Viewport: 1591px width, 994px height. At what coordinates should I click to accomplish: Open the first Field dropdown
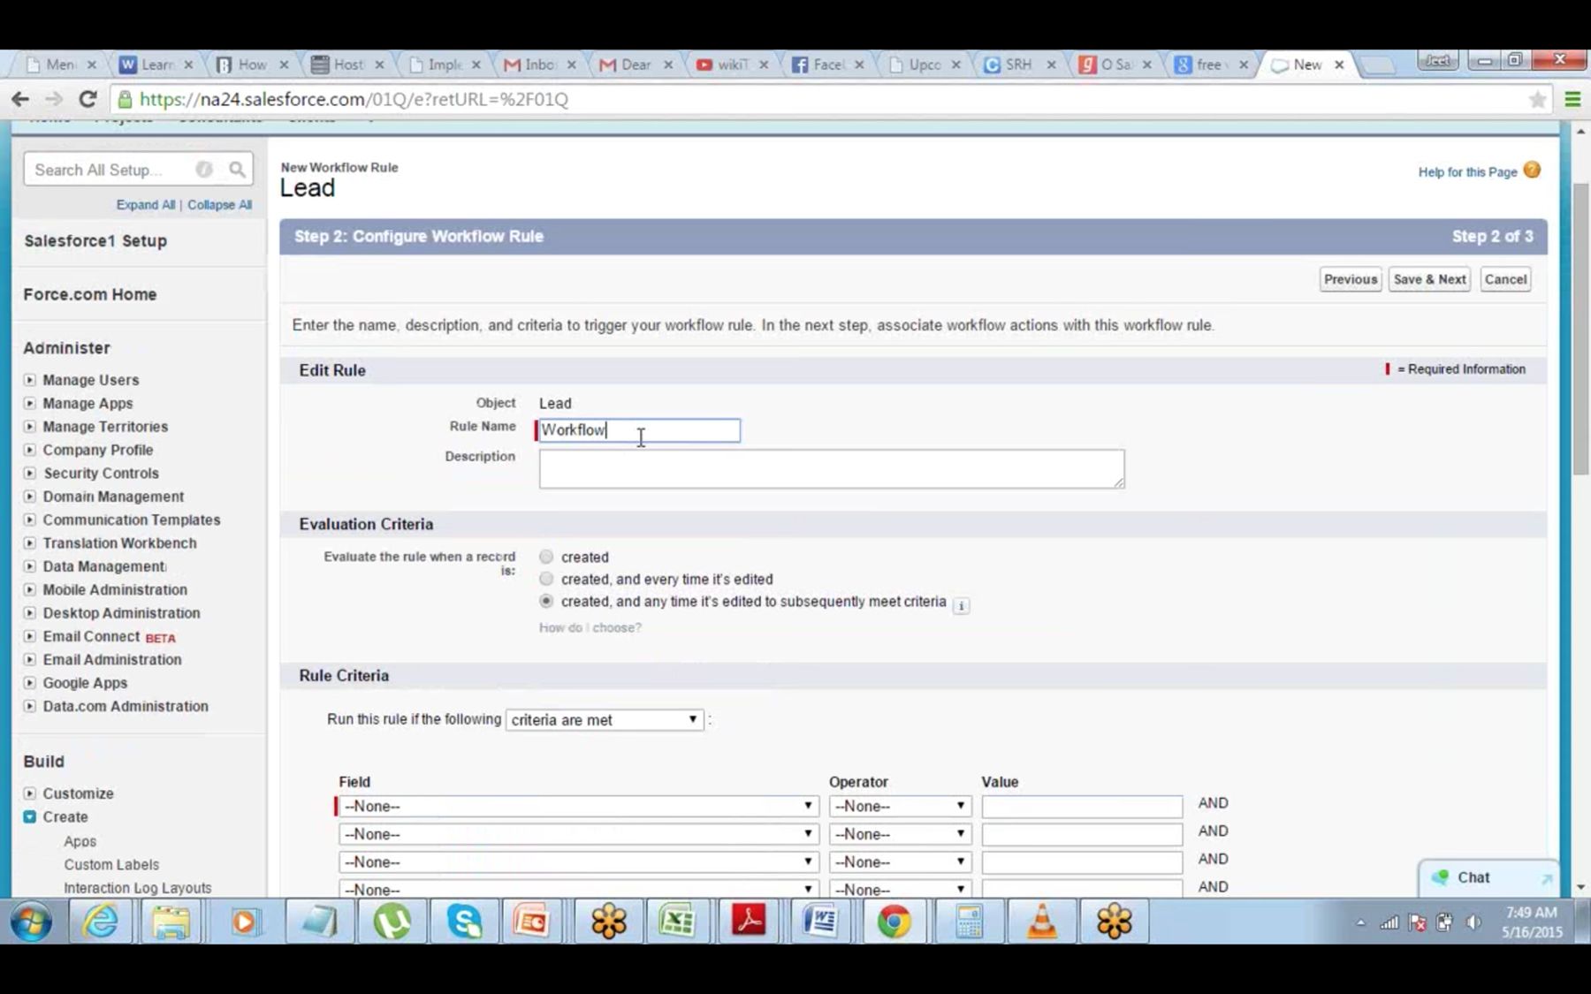coord(579,806)
